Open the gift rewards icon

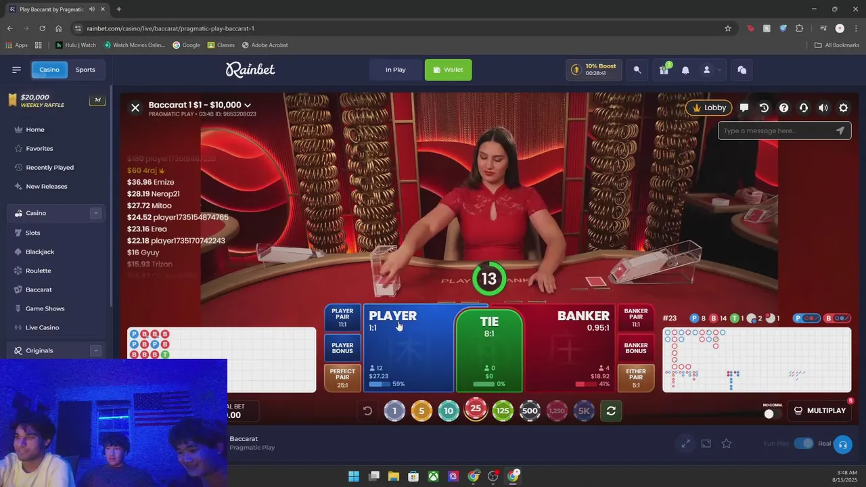pyautogui.click(x=664, y=70)
